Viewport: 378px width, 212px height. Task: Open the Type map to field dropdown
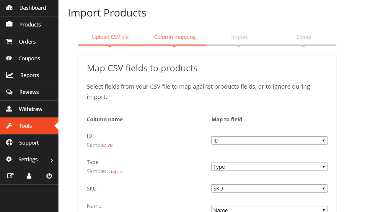(x=269, y=167)
